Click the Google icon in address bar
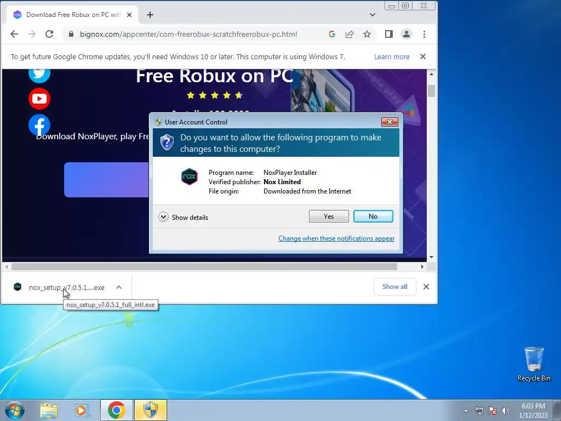The height and width of the screenshot is (421, 561). (x=331, y=34)
